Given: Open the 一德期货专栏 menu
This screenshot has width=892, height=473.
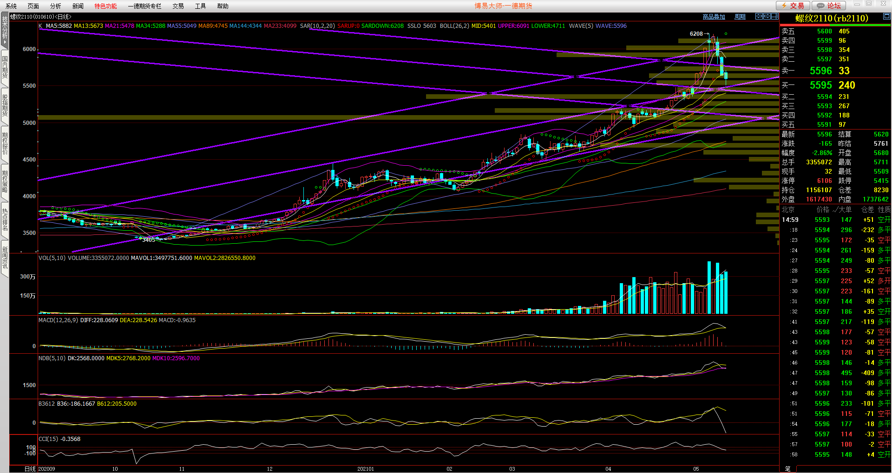Looking at the screenshot, I should point(144,6).
